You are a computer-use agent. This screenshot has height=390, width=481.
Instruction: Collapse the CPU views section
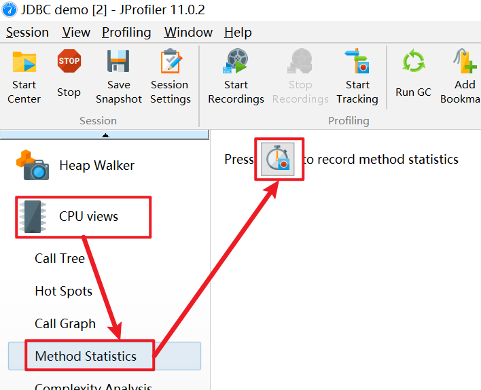83,217
